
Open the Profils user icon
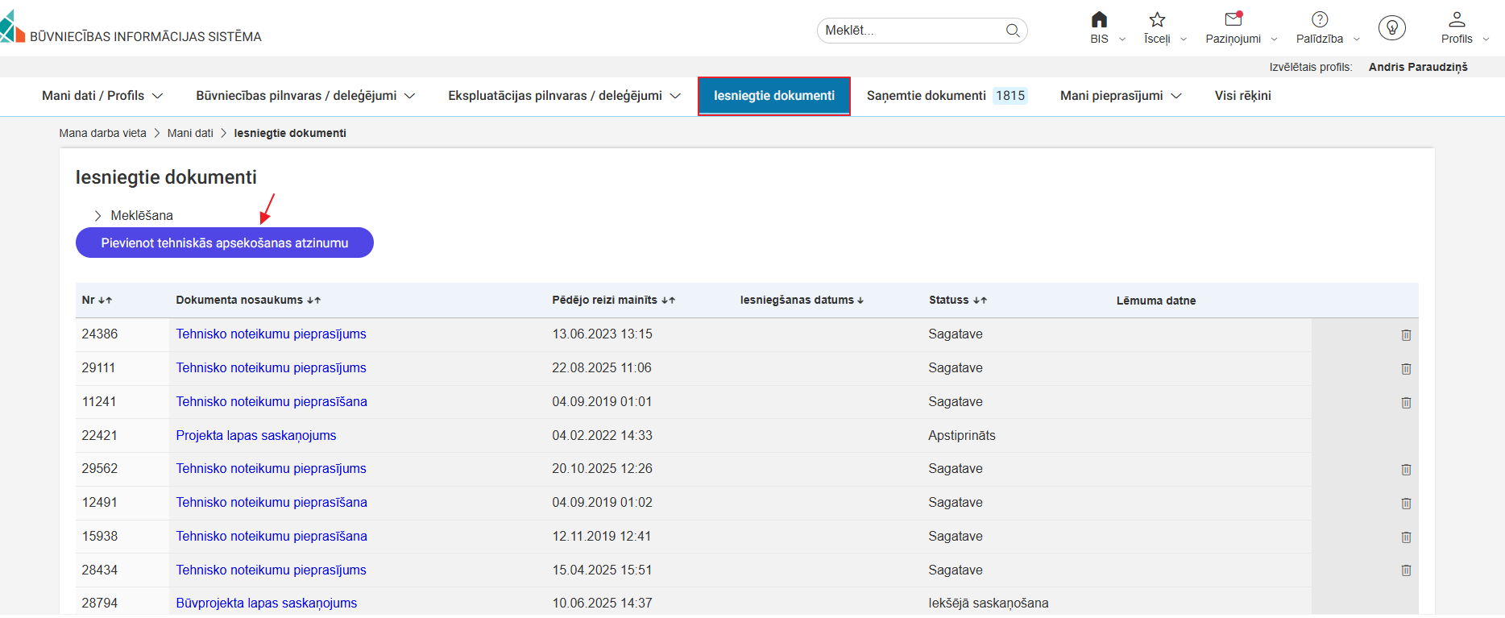coord(1457,20)
